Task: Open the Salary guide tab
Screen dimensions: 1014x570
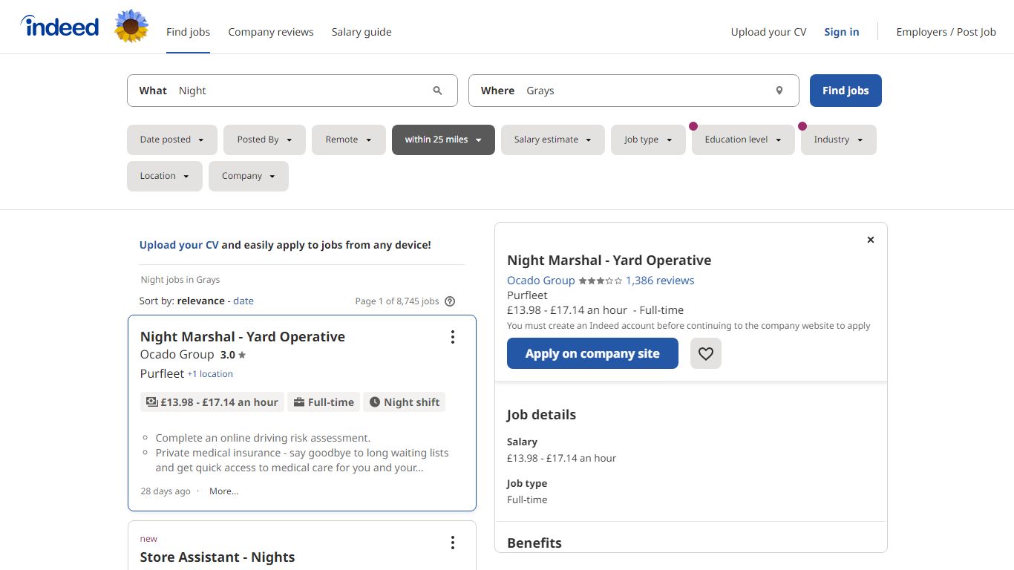Action: click(x=362, y=32)
